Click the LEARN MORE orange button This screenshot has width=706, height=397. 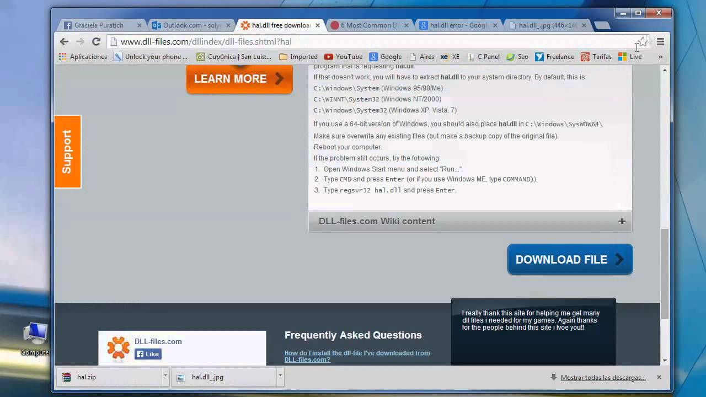tap(239, 79)
